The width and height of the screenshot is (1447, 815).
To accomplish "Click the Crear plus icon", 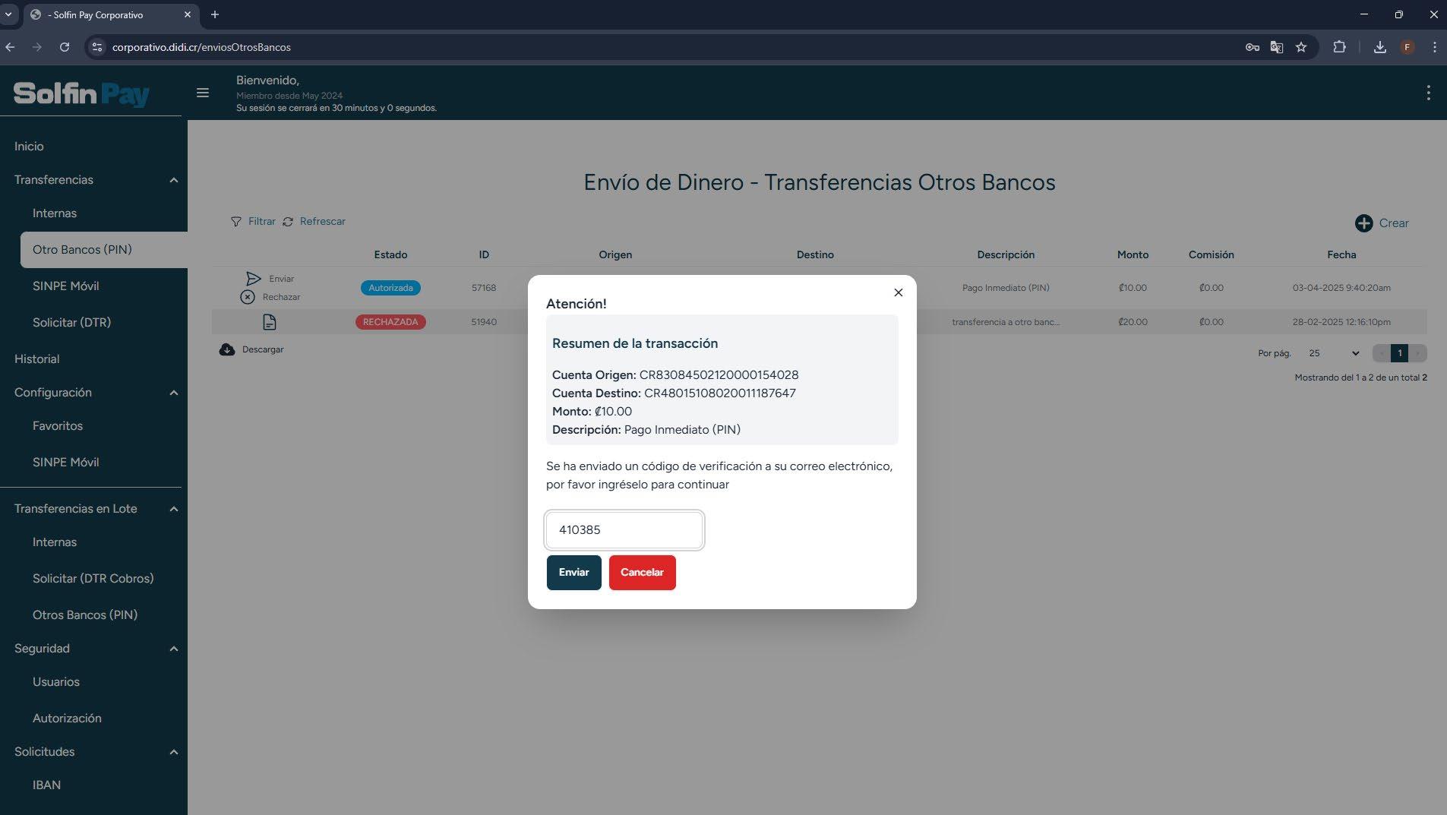I will [x=1363, y=223].
